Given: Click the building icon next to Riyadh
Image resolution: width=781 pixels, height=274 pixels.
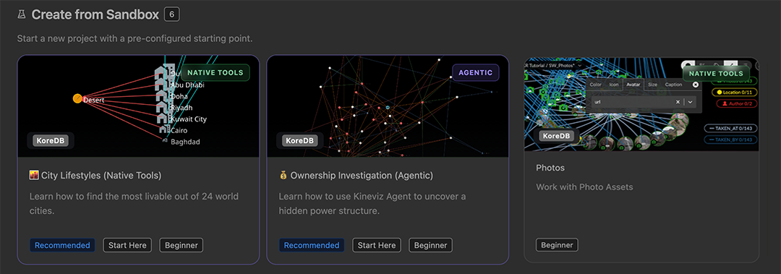Looking at the screenshot, I should [162, 106].
